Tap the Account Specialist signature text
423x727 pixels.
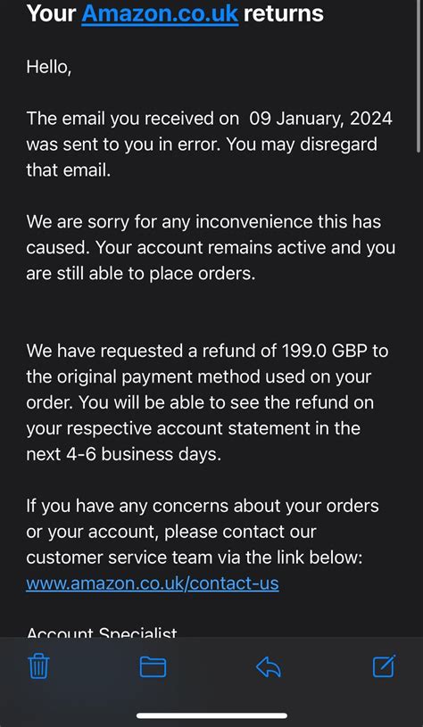tap(102, 632)
